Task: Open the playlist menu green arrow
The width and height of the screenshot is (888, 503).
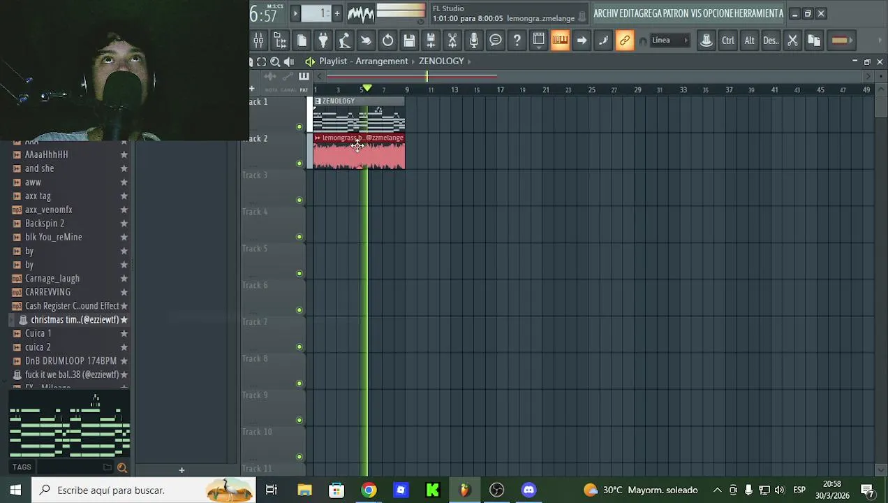Action: (310, 61)
